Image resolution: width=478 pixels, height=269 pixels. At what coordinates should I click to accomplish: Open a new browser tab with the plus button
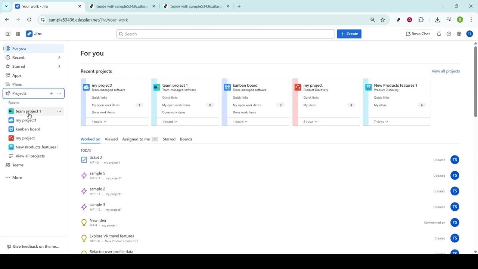coord(239,6)
